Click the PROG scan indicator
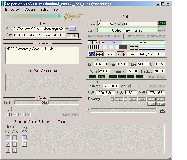The width and height of the screenshot is (187, 160). (93, 77)
